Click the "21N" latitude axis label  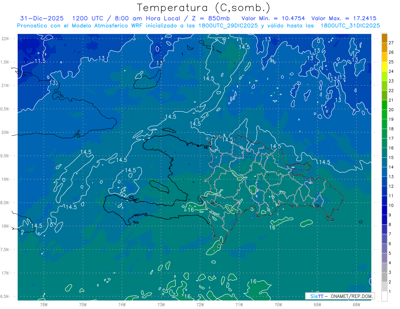[x=5, y=85]
